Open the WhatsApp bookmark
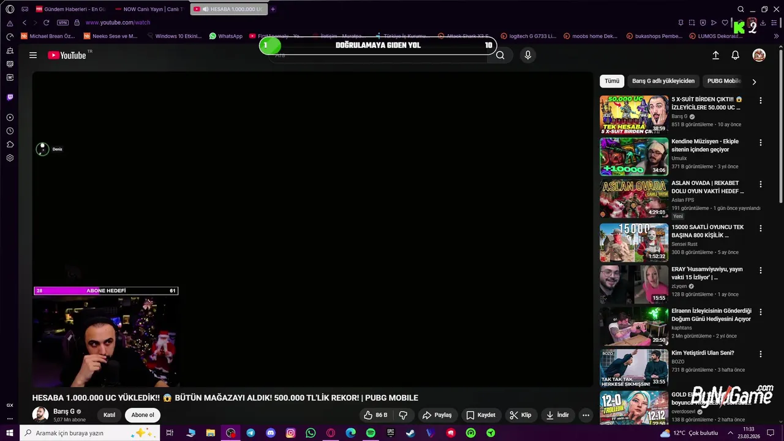This screenshot has height=441, width=784. 225,36
